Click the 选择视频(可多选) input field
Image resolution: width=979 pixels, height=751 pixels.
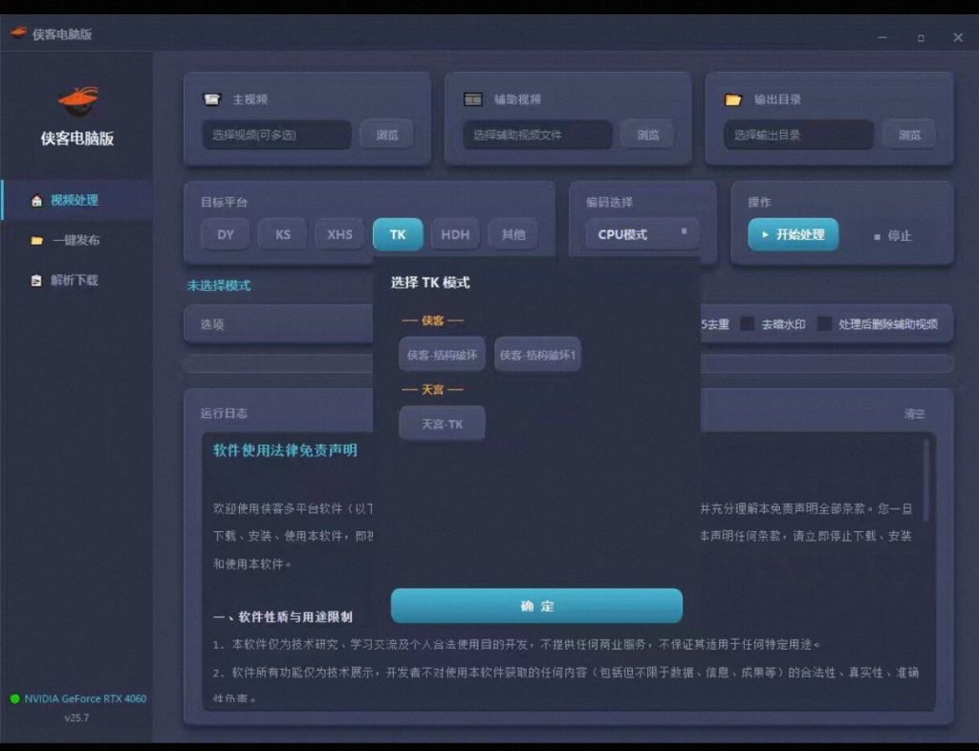tap(276, 135)
